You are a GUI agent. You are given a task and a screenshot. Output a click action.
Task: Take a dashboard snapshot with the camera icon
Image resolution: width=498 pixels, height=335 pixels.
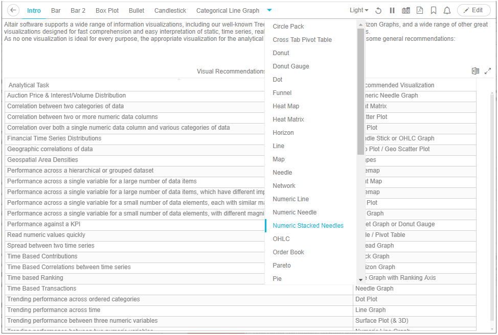[x=406, y=10]
